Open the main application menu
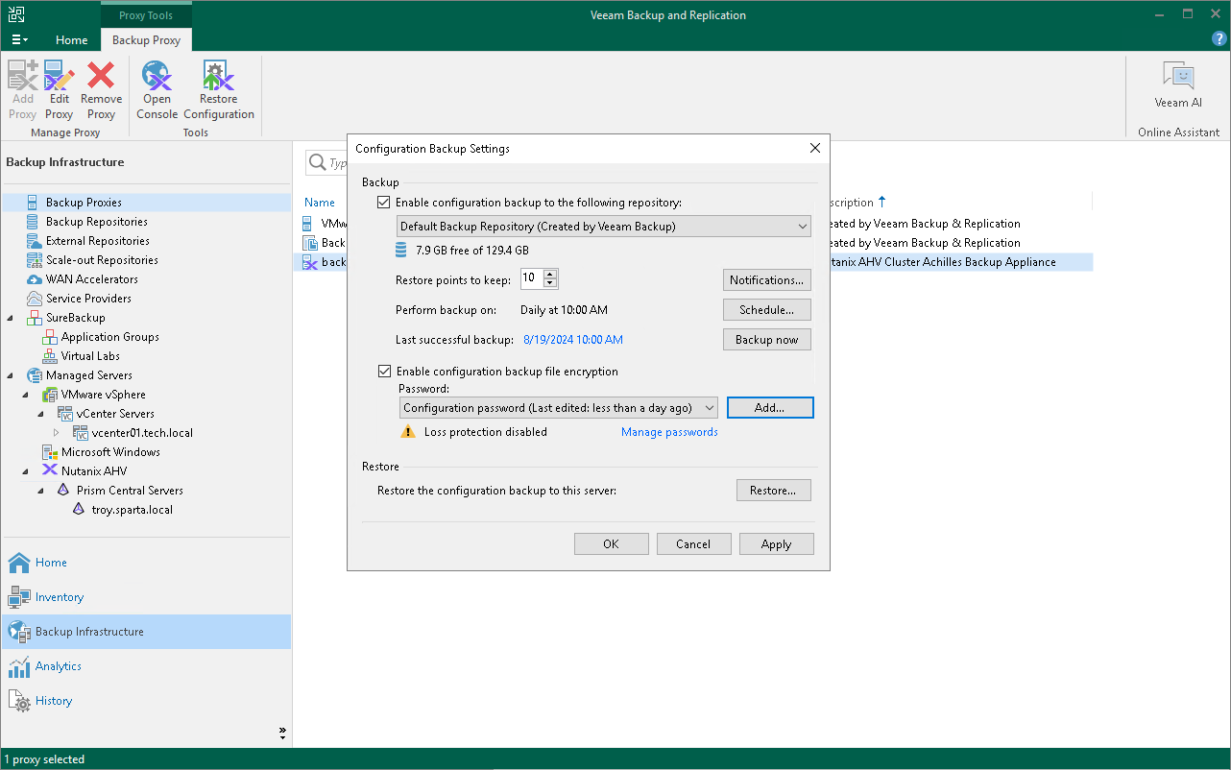 (19, 39)
